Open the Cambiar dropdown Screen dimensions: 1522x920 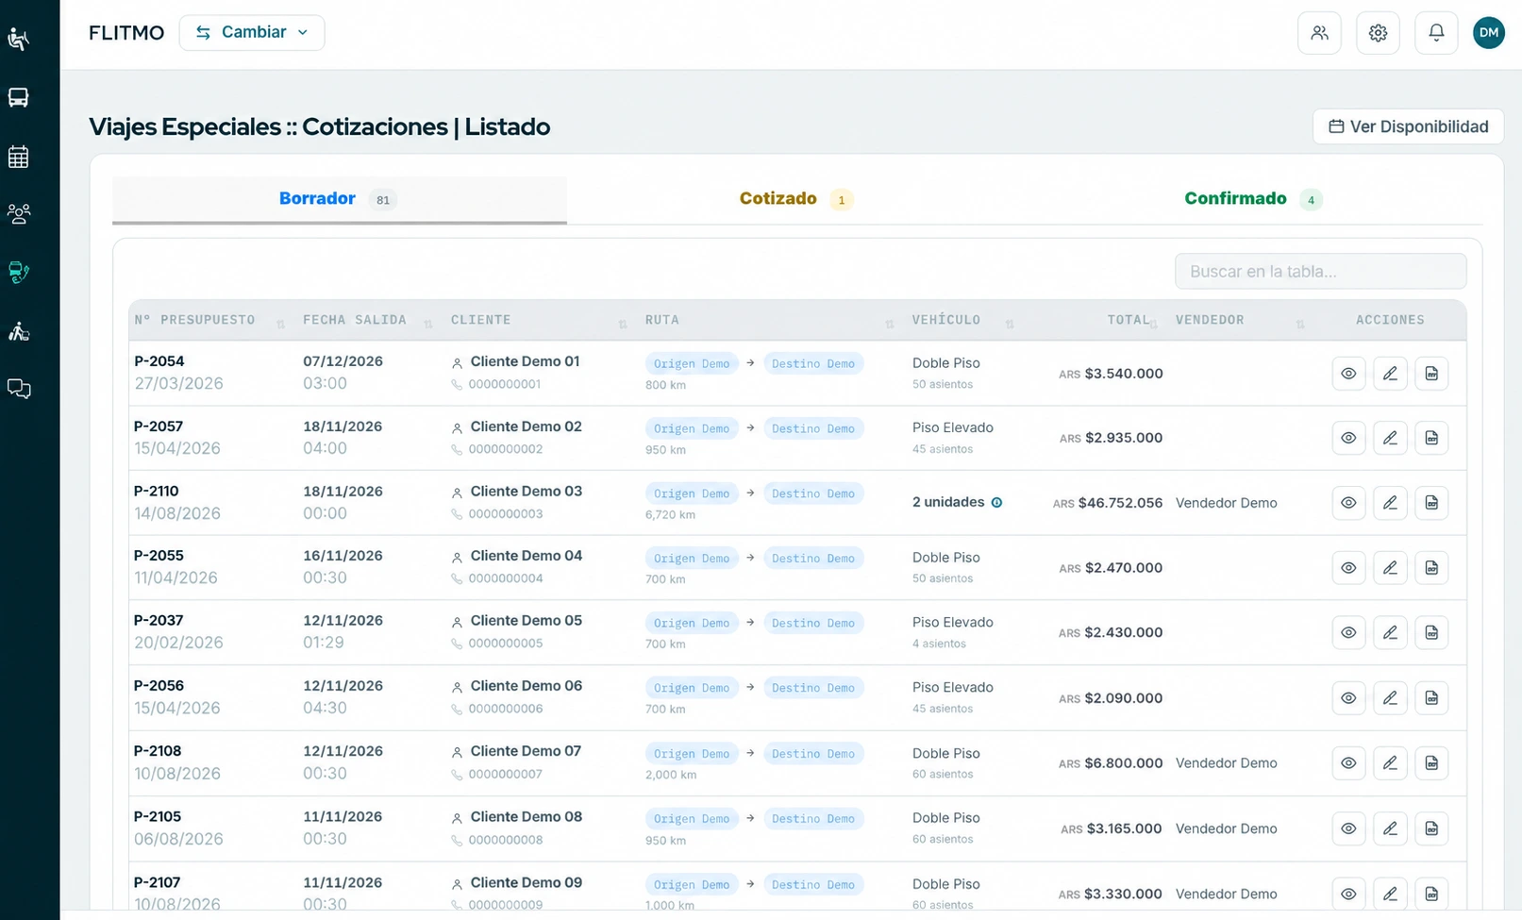point(252,33)
